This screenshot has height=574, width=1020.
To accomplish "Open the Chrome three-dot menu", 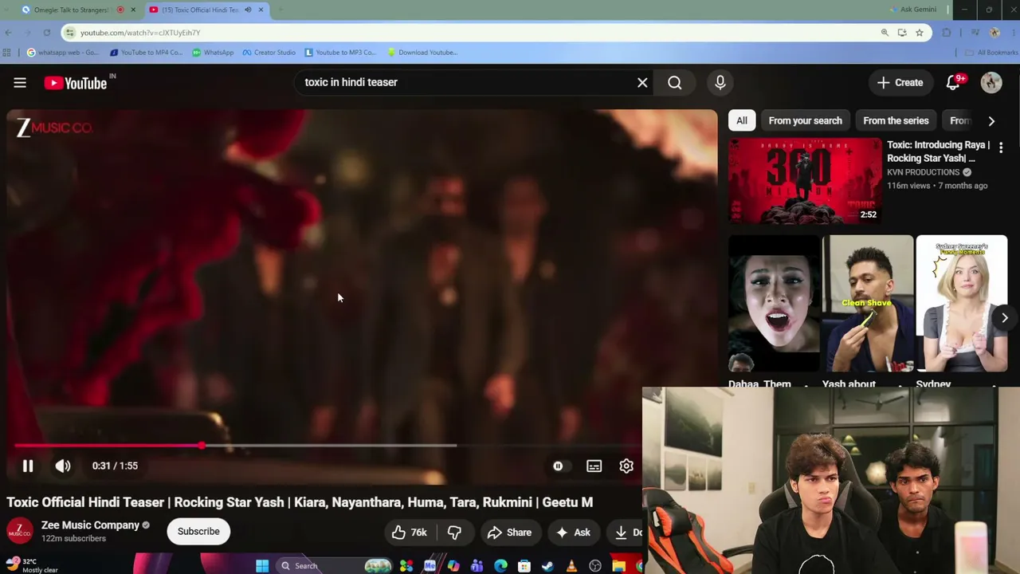I will [1013, 33].
